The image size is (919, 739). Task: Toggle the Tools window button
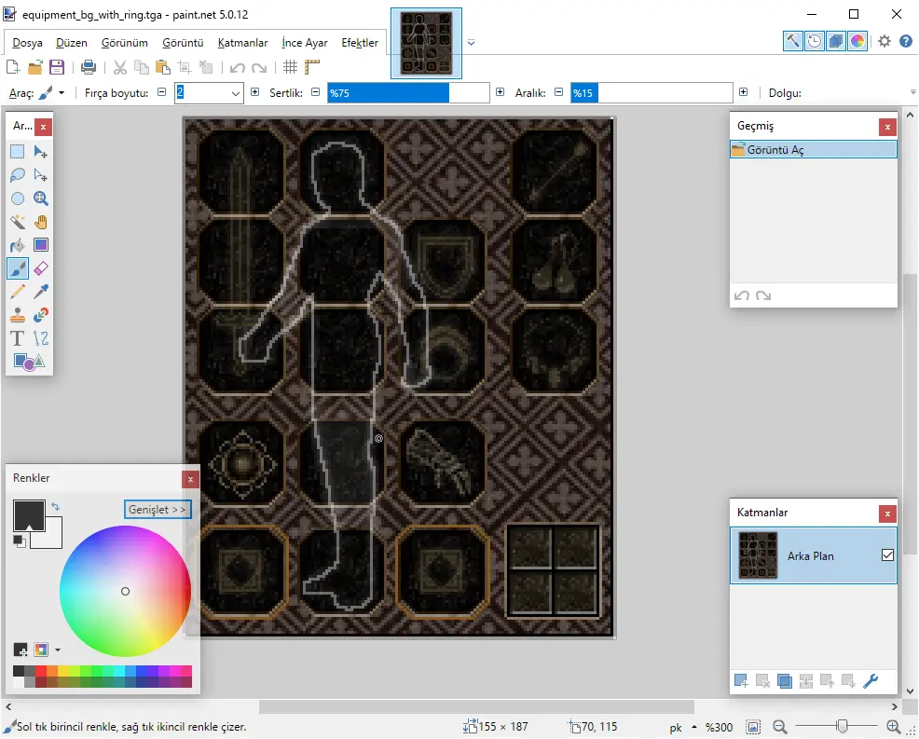click(x=793, y=41)
